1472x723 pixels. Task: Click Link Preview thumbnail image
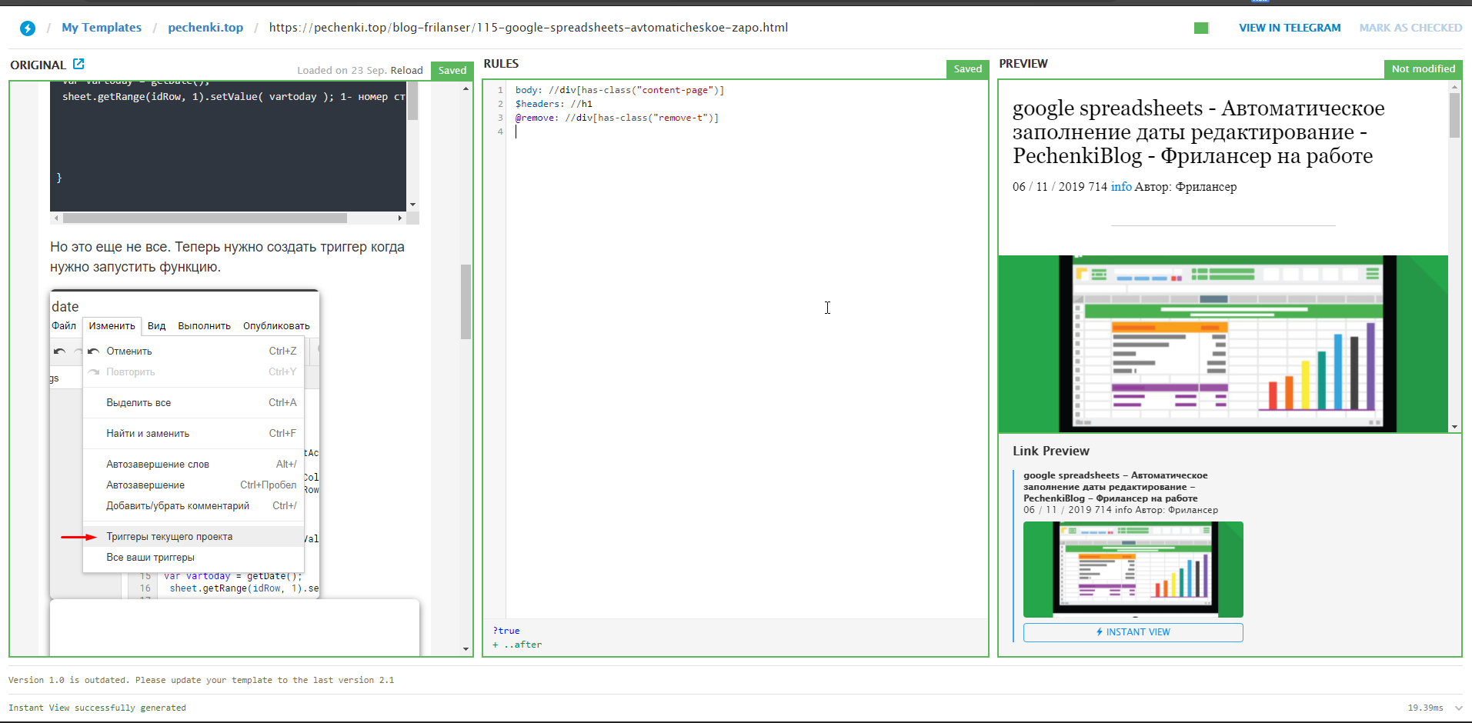click(x=1133, y=570)
